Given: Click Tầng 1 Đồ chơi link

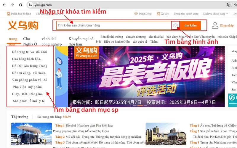Looking at the screenshot, I should point(71,126).
